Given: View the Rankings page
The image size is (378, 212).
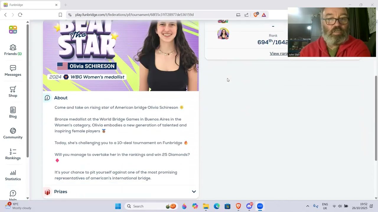Looking at the screenshot, I should point(13,155).
